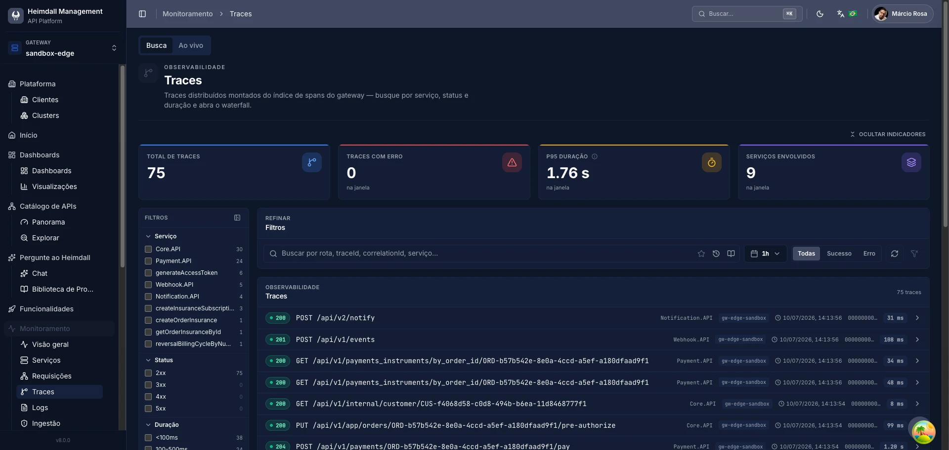Check the Notification.API service filter
The image size is (949, 450).
[148, 297]
